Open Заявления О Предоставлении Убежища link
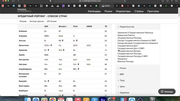This screenshot has width=180, height=101. click(135, 33)
